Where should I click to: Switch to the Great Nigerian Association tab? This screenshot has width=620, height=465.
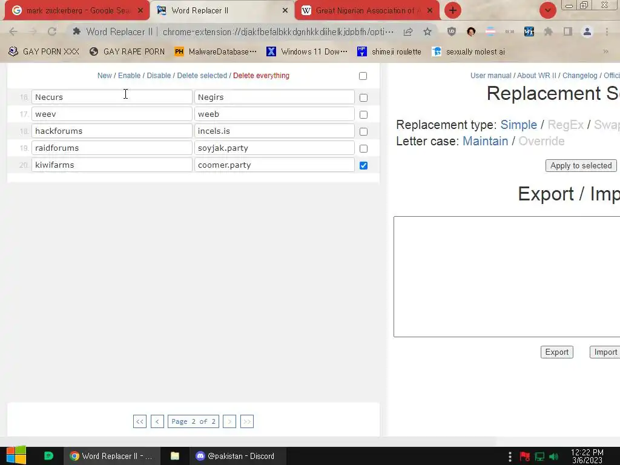(367, 11)
